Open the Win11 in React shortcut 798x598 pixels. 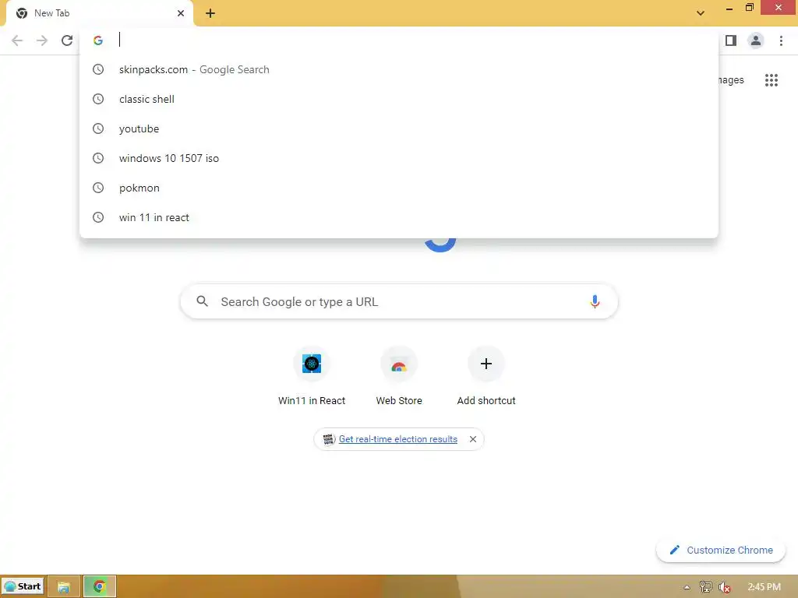point(312,364)
